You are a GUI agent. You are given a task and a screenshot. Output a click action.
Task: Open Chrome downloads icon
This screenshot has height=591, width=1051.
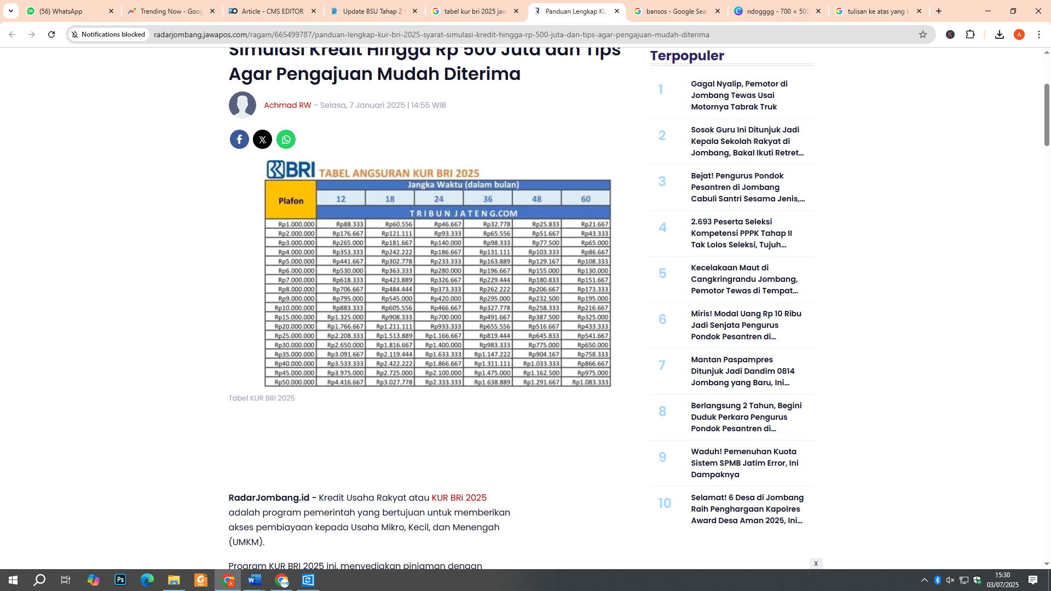[1000, 34]
